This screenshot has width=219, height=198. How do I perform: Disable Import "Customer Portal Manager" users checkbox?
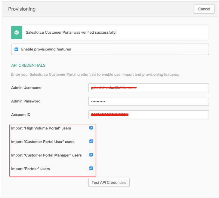tap(91, 155)
